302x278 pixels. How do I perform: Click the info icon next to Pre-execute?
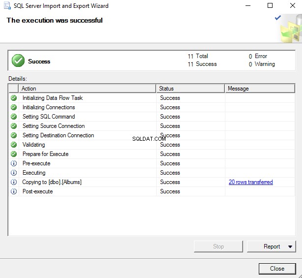click(14, 163)
